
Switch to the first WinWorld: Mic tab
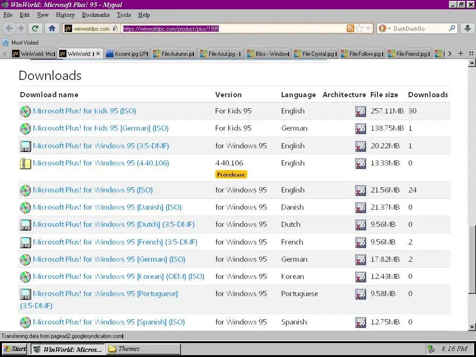[x=33, y=54]
